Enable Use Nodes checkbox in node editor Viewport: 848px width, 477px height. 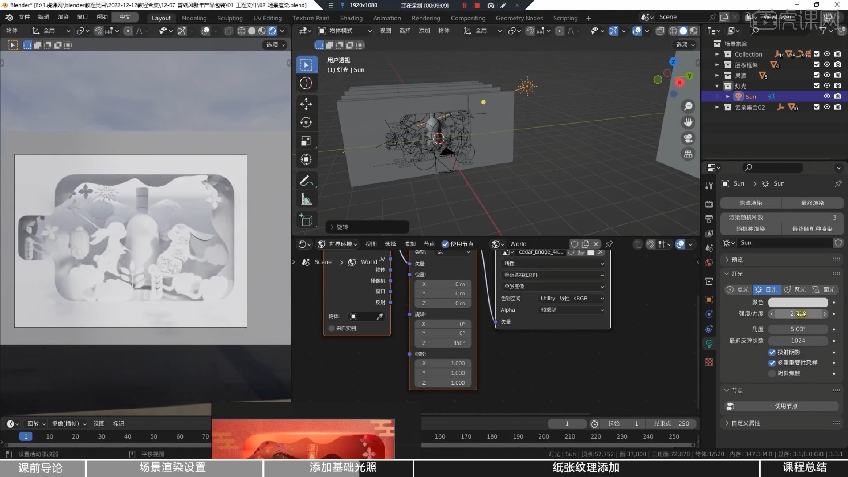point(445,244)
